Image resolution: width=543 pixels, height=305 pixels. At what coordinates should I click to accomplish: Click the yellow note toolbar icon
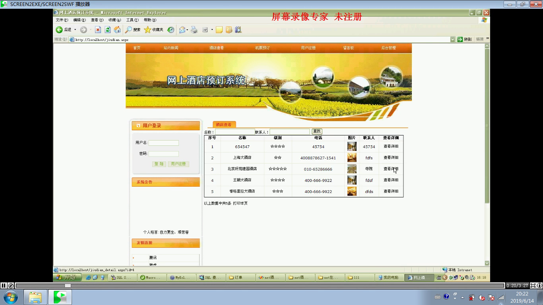point(219,30)
